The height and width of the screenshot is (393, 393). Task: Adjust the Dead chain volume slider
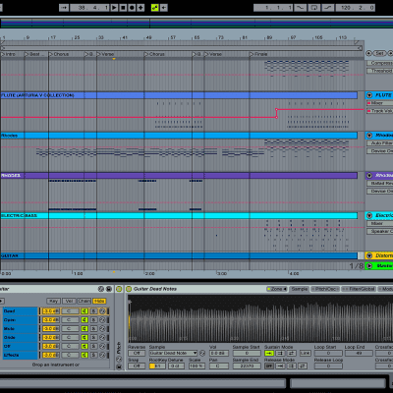point(51,310)
